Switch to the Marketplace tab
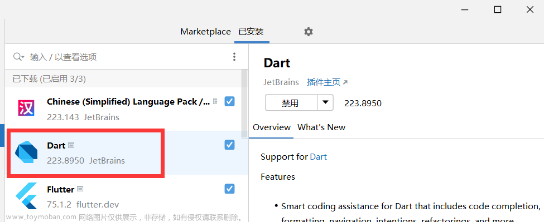Viewport: 544px width, 222px height. tap(205, 32)
